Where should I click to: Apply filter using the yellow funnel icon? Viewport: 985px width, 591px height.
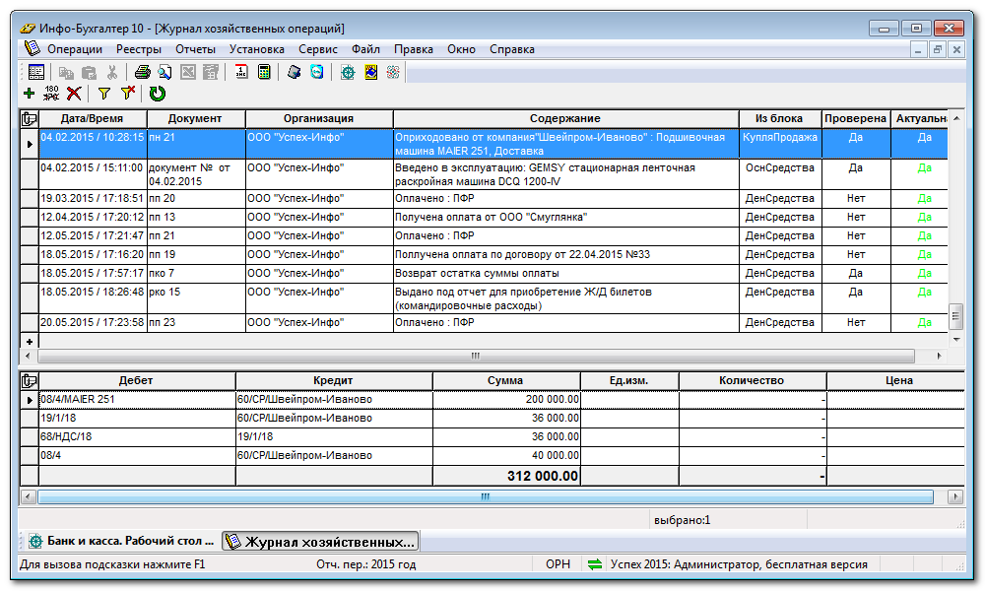103,94
